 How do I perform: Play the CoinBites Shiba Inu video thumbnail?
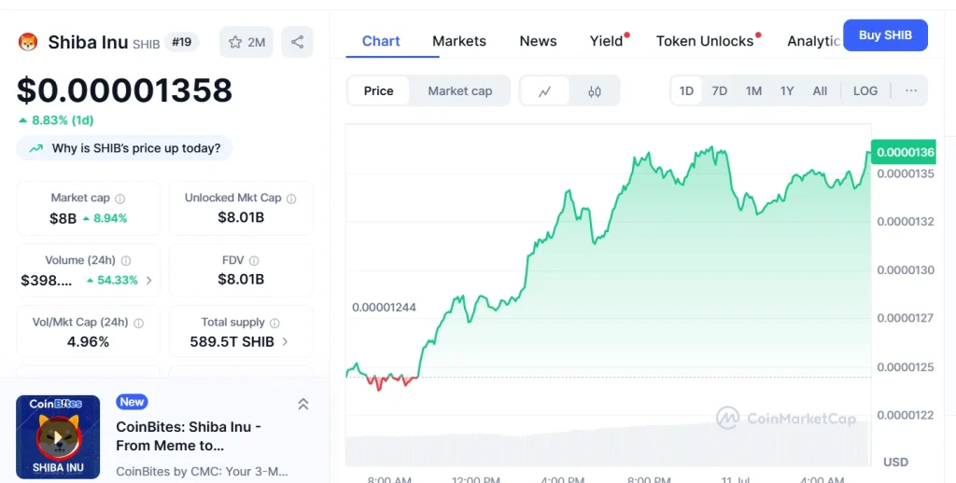(58, 436)
